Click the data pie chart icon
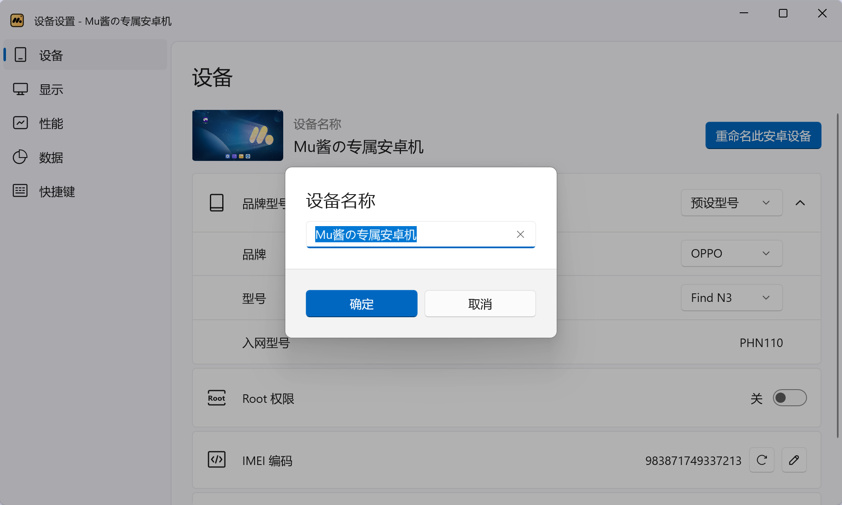This screenshot has height=505, width=842. tap(20, 157)
